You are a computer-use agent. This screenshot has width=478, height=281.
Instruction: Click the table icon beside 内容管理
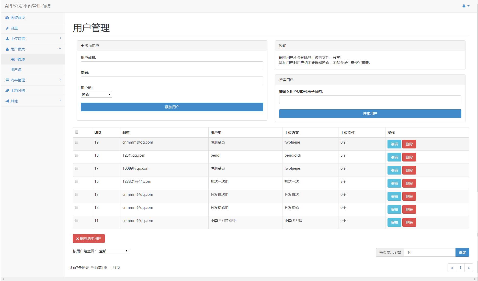coord(7,80)
